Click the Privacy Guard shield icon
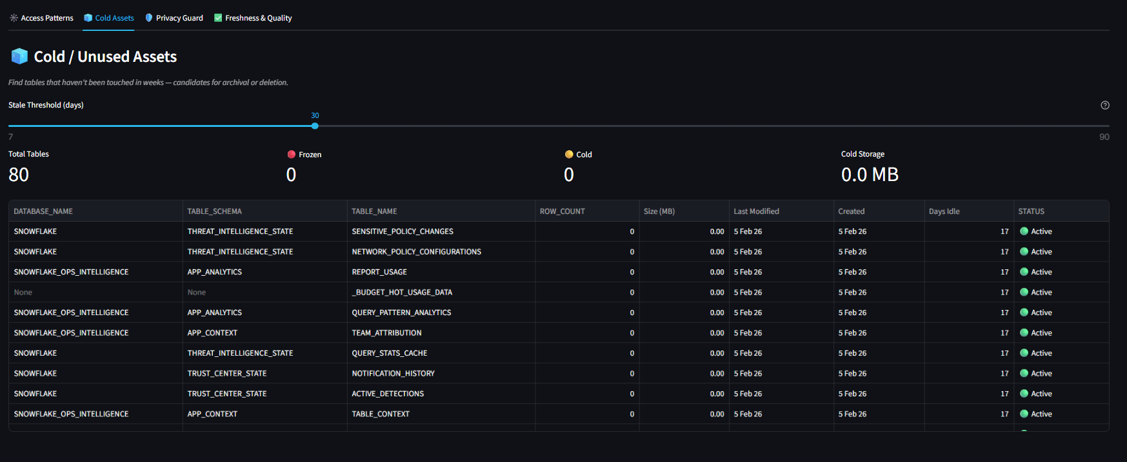Viewport: 1127px width, 462px height. point(149,18)
